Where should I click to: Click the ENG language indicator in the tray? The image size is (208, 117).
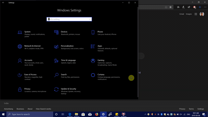(188, 114)
